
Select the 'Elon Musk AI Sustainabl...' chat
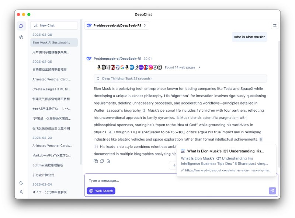coord(54,42)
